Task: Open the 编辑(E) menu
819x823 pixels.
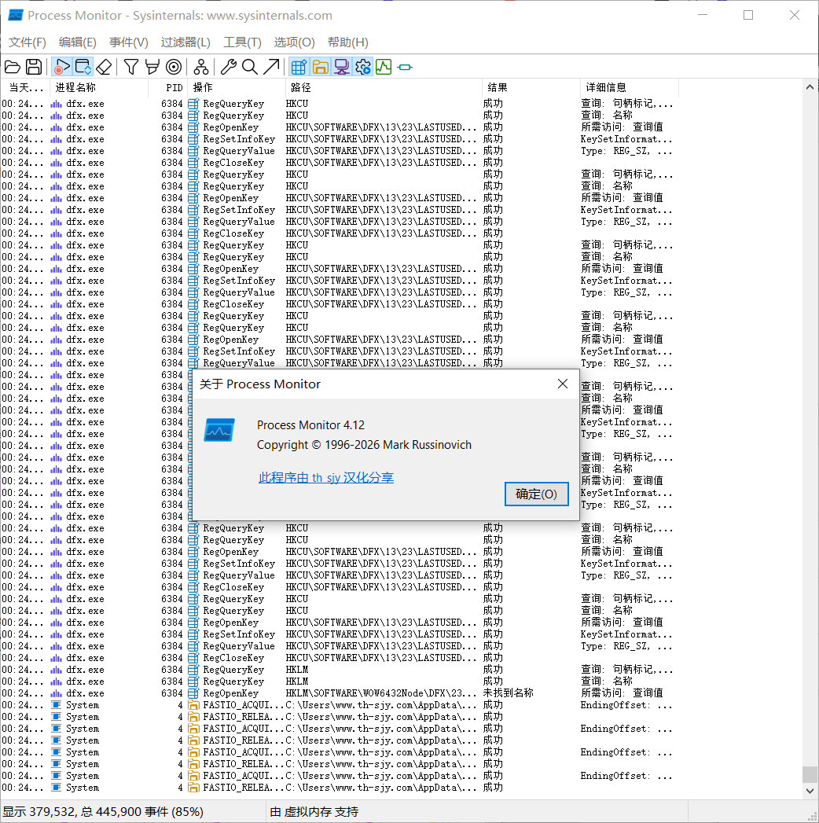Action: 78,42
